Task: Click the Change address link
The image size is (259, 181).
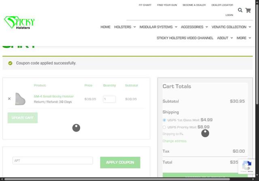Action: click(x=174, y=141)
